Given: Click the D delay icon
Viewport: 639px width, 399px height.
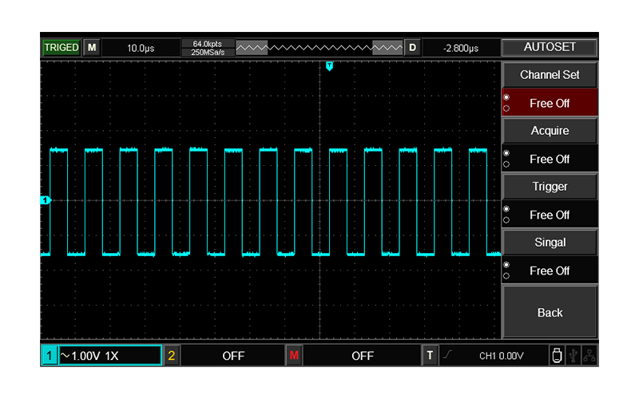Looking at the screenshot, I should pos(413,48).
